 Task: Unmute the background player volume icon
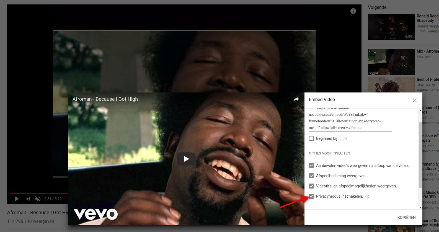pos(38,199)
